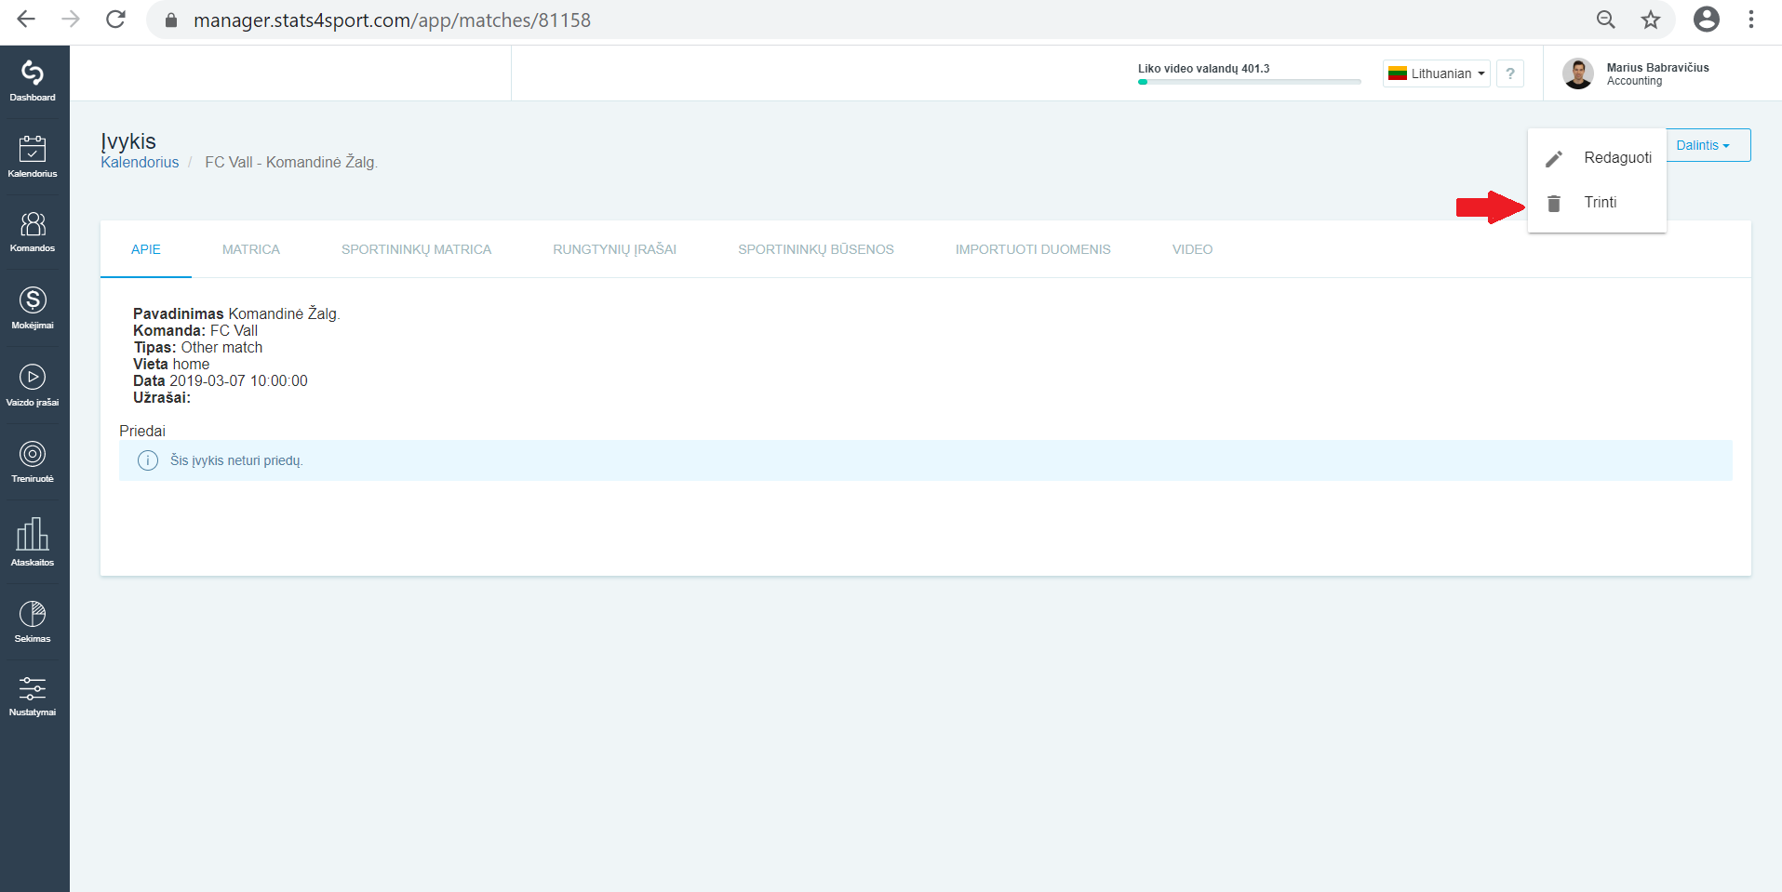The height and width of the screenshot is (892, 1782).
Task: Open Mokėjimai payments icon
Action: [x=33, y=308]
